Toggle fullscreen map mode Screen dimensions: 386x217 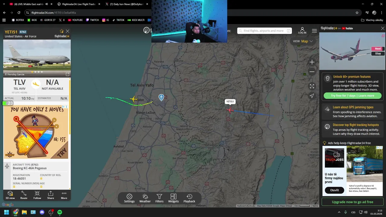tap(312, 86)
